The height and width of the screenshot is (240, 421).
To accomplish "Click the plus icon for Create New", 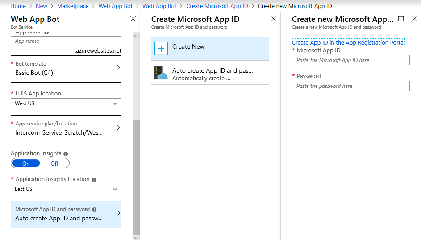I will (161, 49).
